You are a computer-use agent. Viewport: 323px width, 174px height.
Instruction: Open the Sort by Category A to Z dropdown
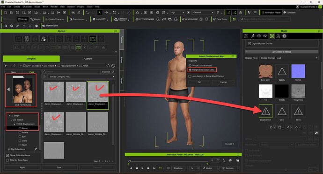click(81, 77)
